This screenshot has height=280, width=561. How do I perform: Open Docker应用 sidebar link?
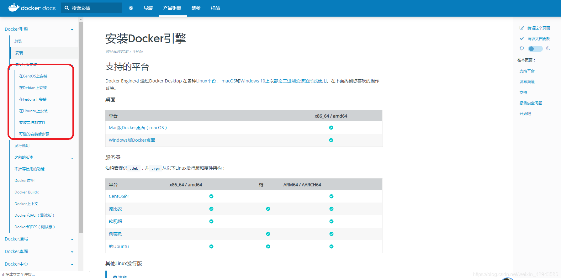point(24,181)
